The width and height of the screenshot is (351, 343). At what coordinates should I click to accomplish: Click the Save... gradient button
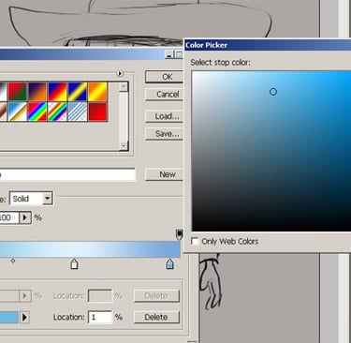pyautogui.click(x=164, y=134)
